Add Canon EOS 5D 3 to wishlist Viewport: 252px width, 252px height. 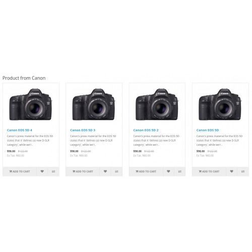[105, 171]
